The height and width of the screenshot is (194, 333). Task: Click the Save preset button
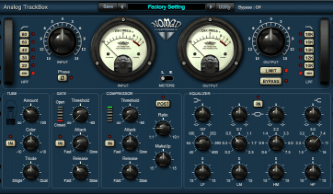click(108, 7)
